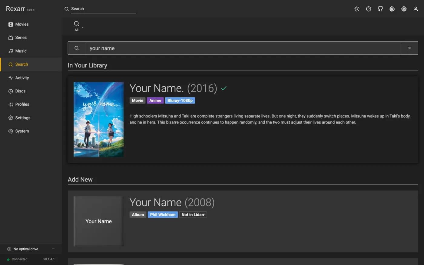424x265 pixels.
Task: Open the GitHub icon in header
Action: click(380, 9)
